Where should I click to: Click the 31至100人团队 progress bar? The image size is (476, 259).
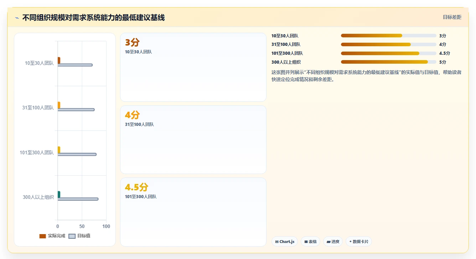point(388,44)
